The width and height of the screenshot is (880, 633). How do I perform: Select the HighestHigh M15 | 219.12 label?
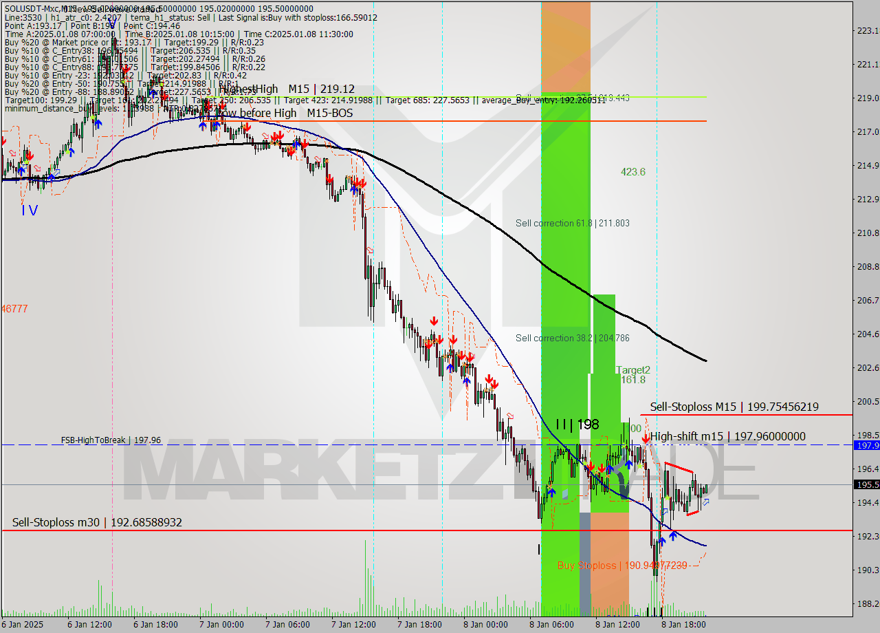pos(287,89)
